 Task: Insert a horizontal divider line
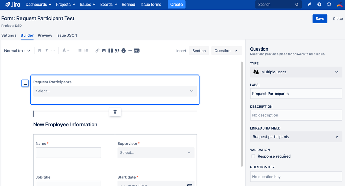point(130,51)
